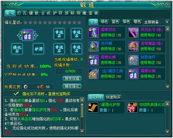This screenshot has width=173, height=138.
Task: Click equipment list scroll-down arrow
Action: (x=167, y=87)
